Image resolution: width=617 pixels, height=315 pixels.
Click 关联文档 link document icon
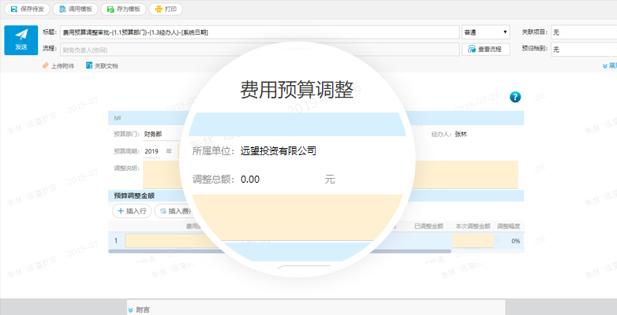point(102,66)
